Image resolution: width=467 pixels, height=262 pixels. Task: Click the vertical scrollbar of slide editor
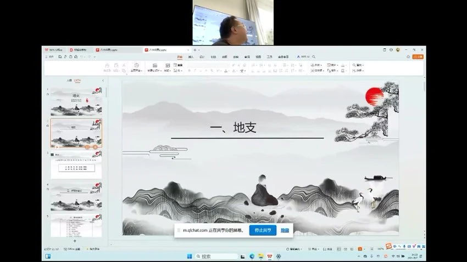point(424,87)
